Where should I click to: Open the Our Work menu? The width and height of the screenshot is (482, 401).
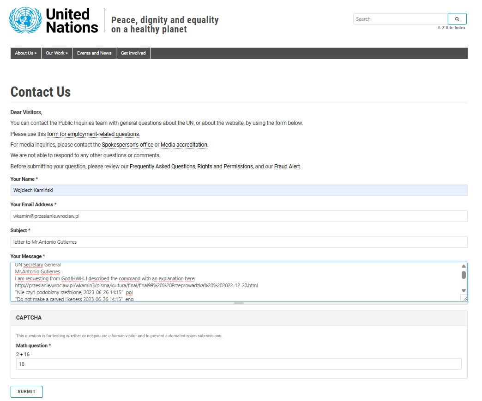pos(57,53)
